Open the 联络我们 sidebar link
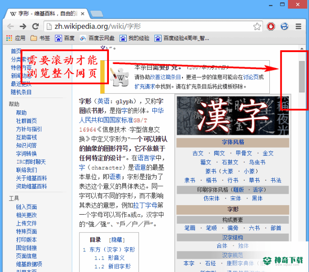Viewport: 309px width, 272px height. [26, 170]
